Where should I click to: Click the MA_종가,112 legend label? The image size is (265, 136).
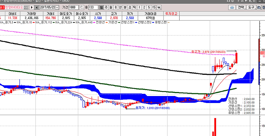pyautogui.click(x=44, y=22)
